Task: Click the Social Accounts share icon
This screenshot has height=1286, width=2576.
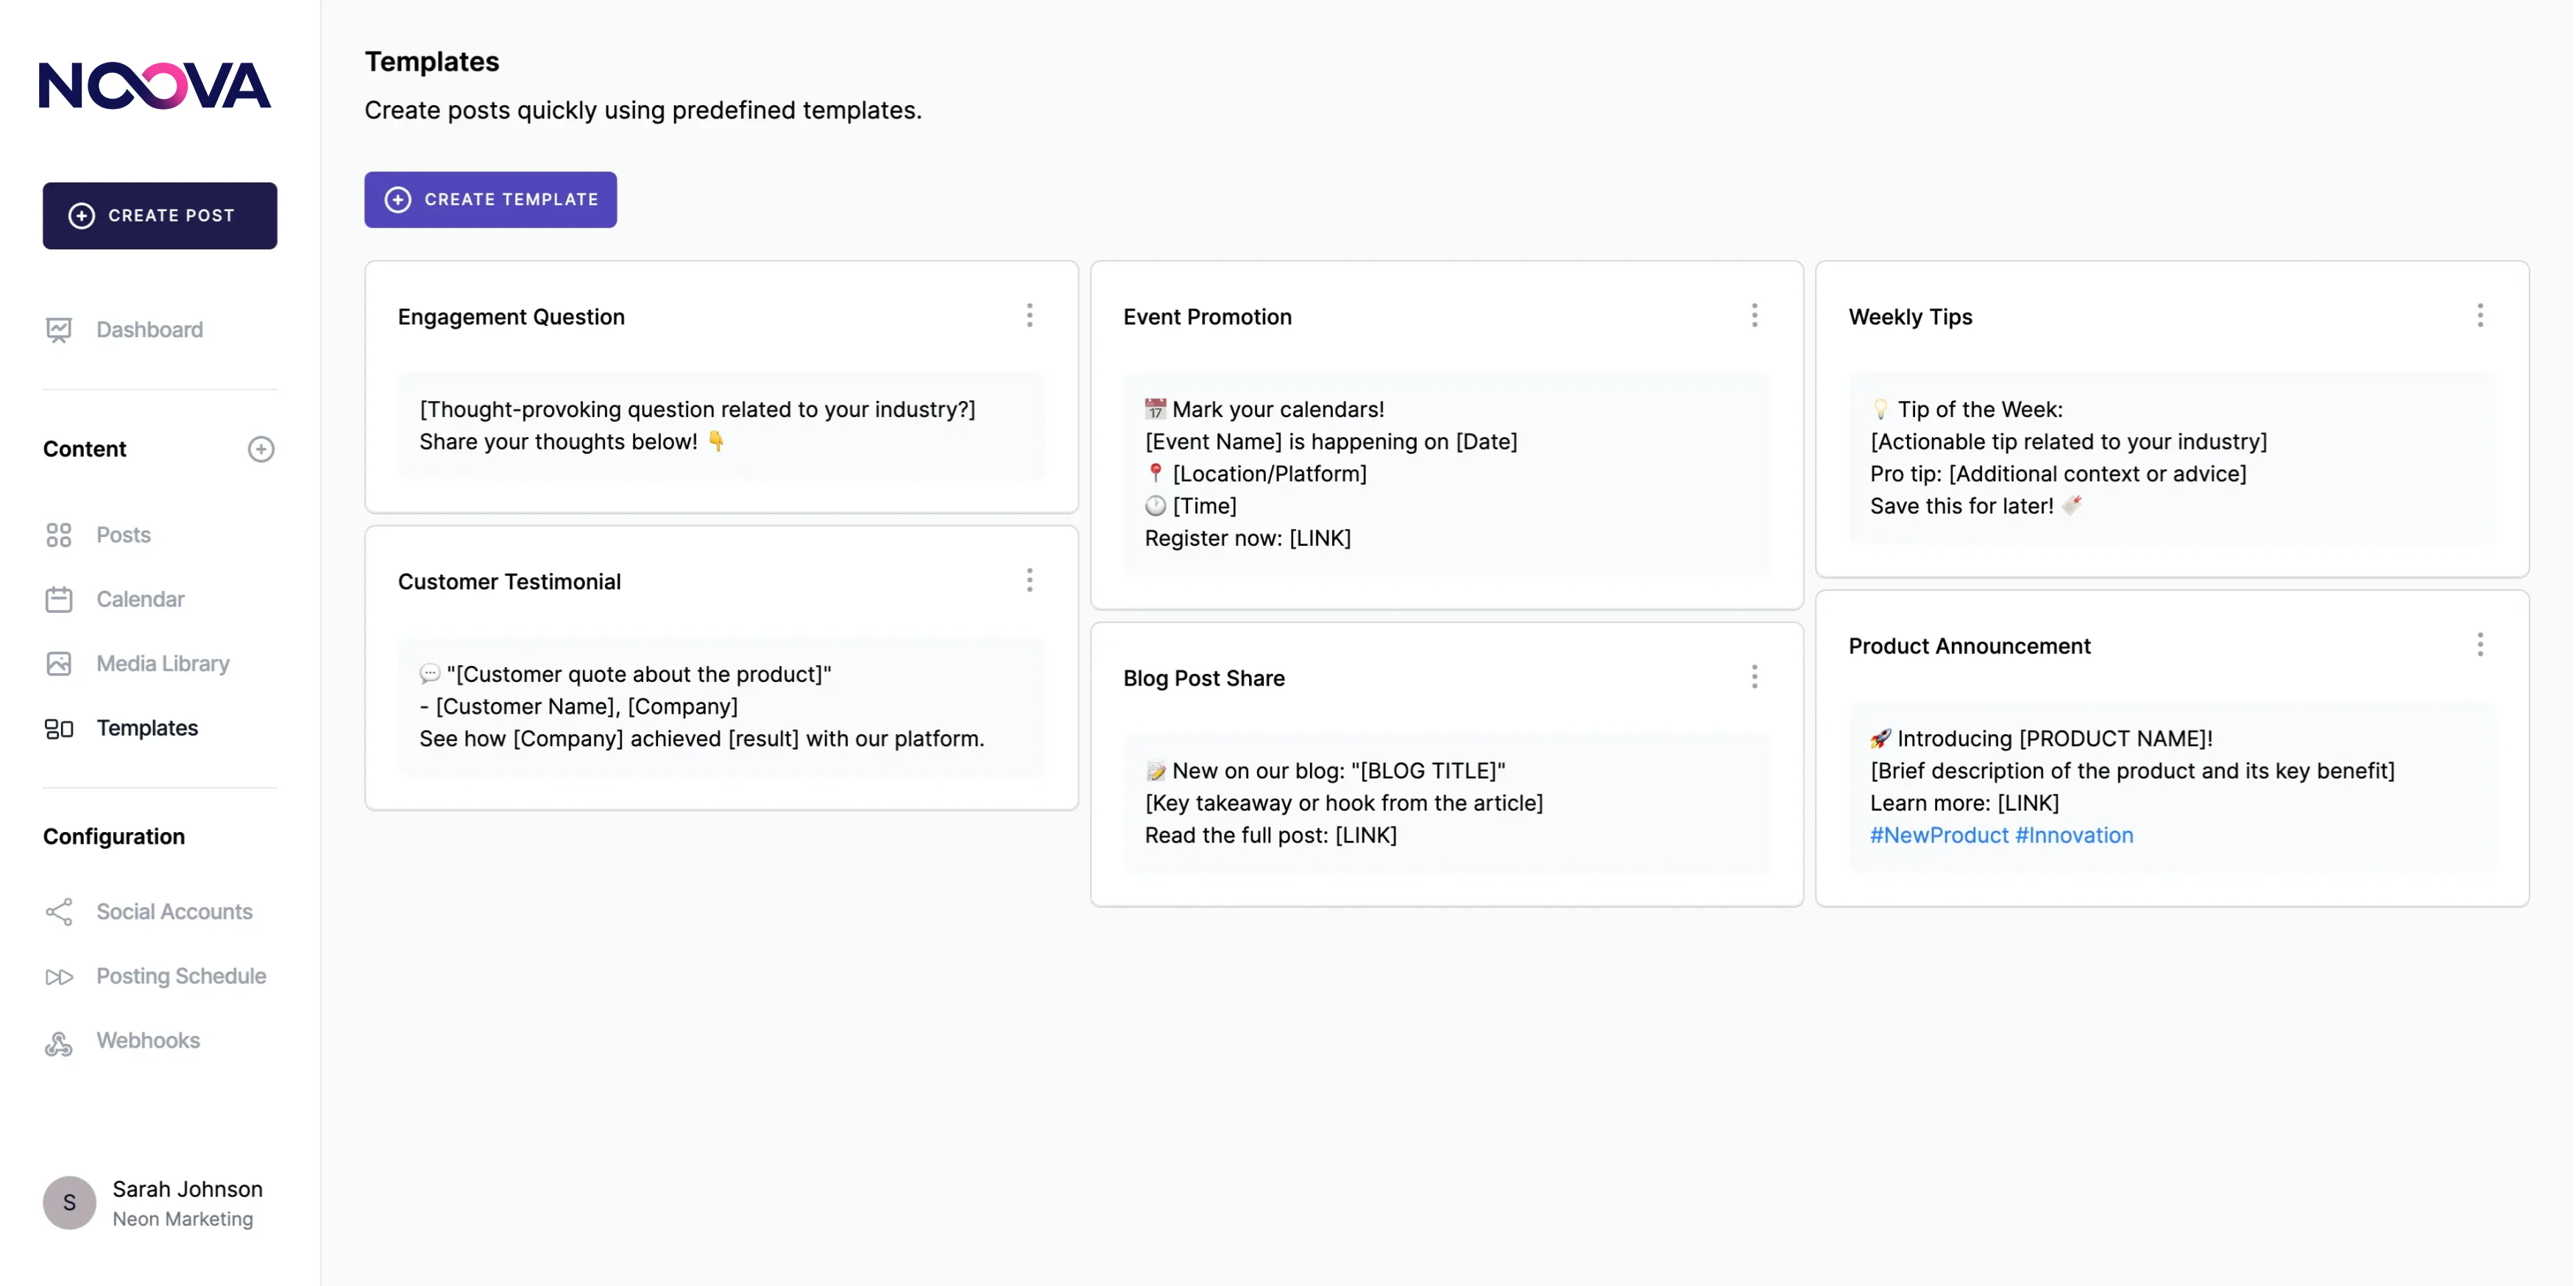Action: (59, 912)
